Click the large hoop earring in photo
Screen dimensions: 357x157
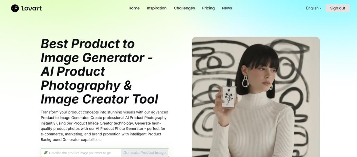[x=245, y=81]
